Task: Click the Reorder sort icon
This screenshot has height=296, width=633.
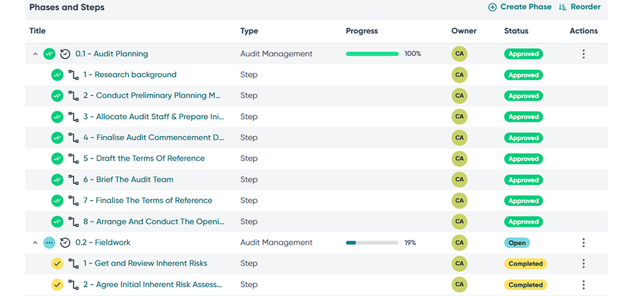Action: pos(562,7)
